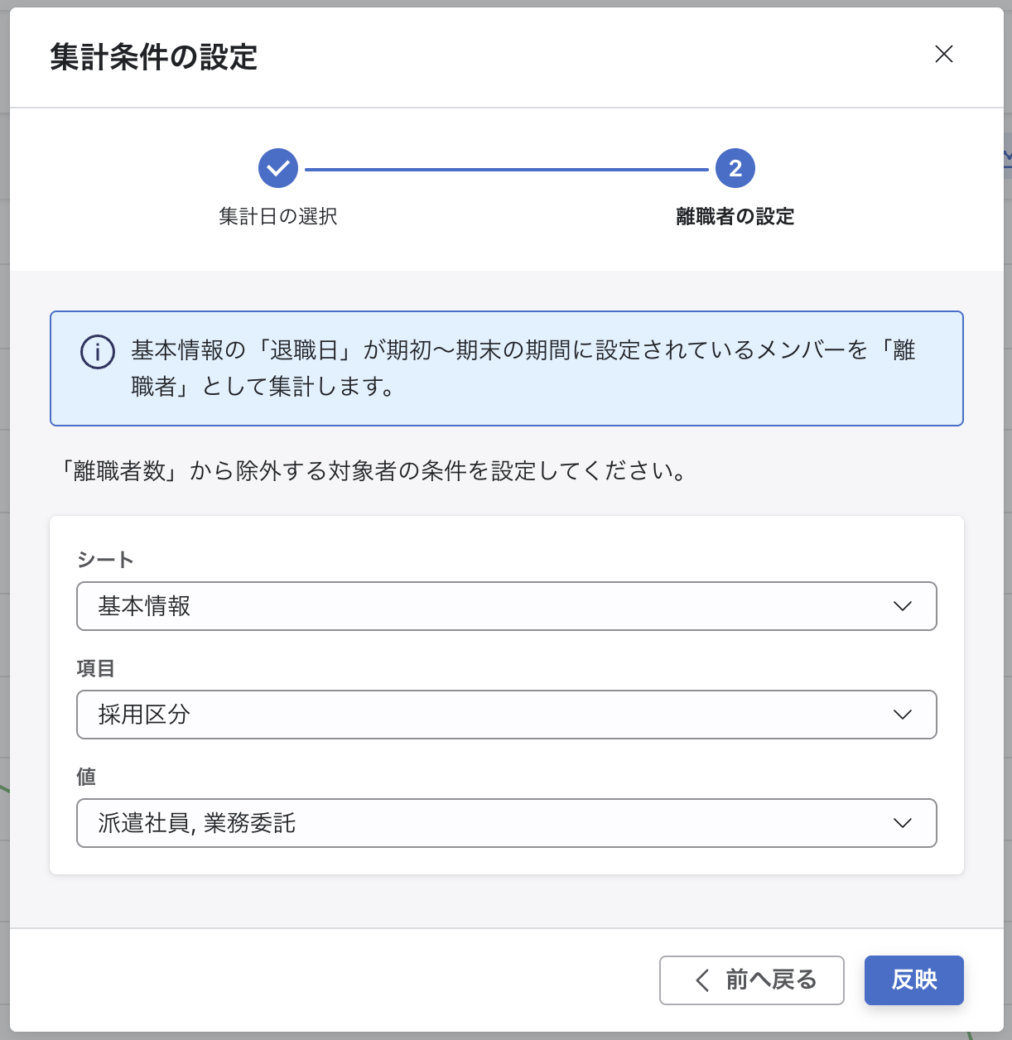The image size is (1012, 1040).
Task: Click the chevron on the 採用区分 field
Action: (x=902, y=715)
